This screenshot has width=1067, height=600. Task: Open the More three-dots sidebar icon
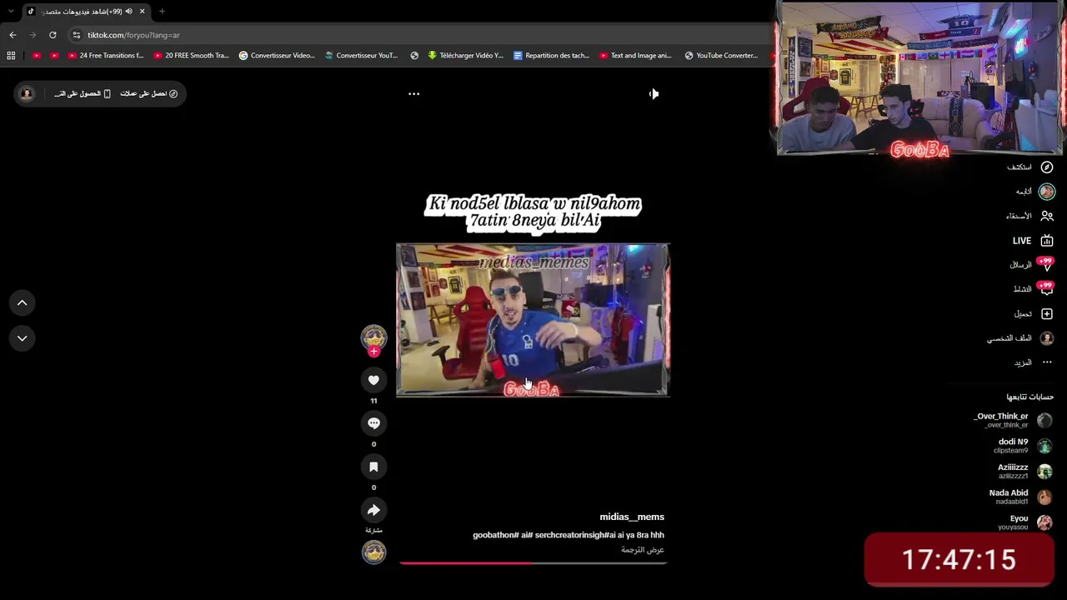(x=1047, y=362)
